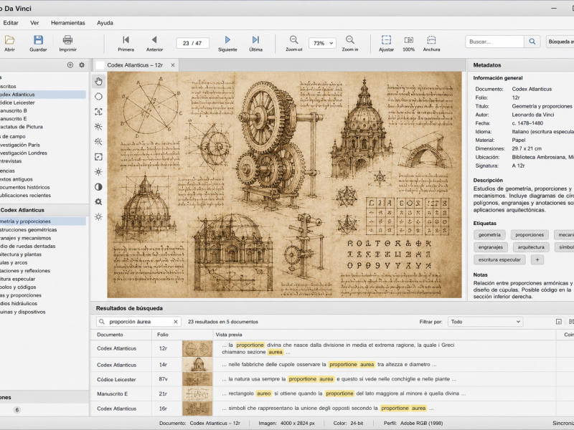Open the Símbolos y códigos entry
The width and height of the screenshot is (574, 430).
pos(18,287)
